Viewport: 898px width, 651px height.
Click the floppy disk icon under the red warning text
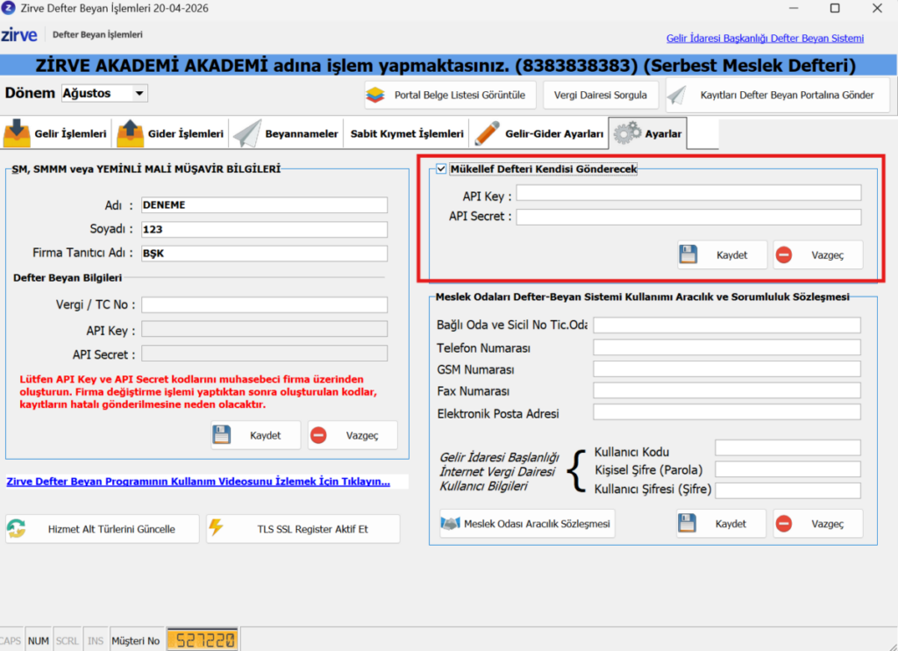pos(222,435)
